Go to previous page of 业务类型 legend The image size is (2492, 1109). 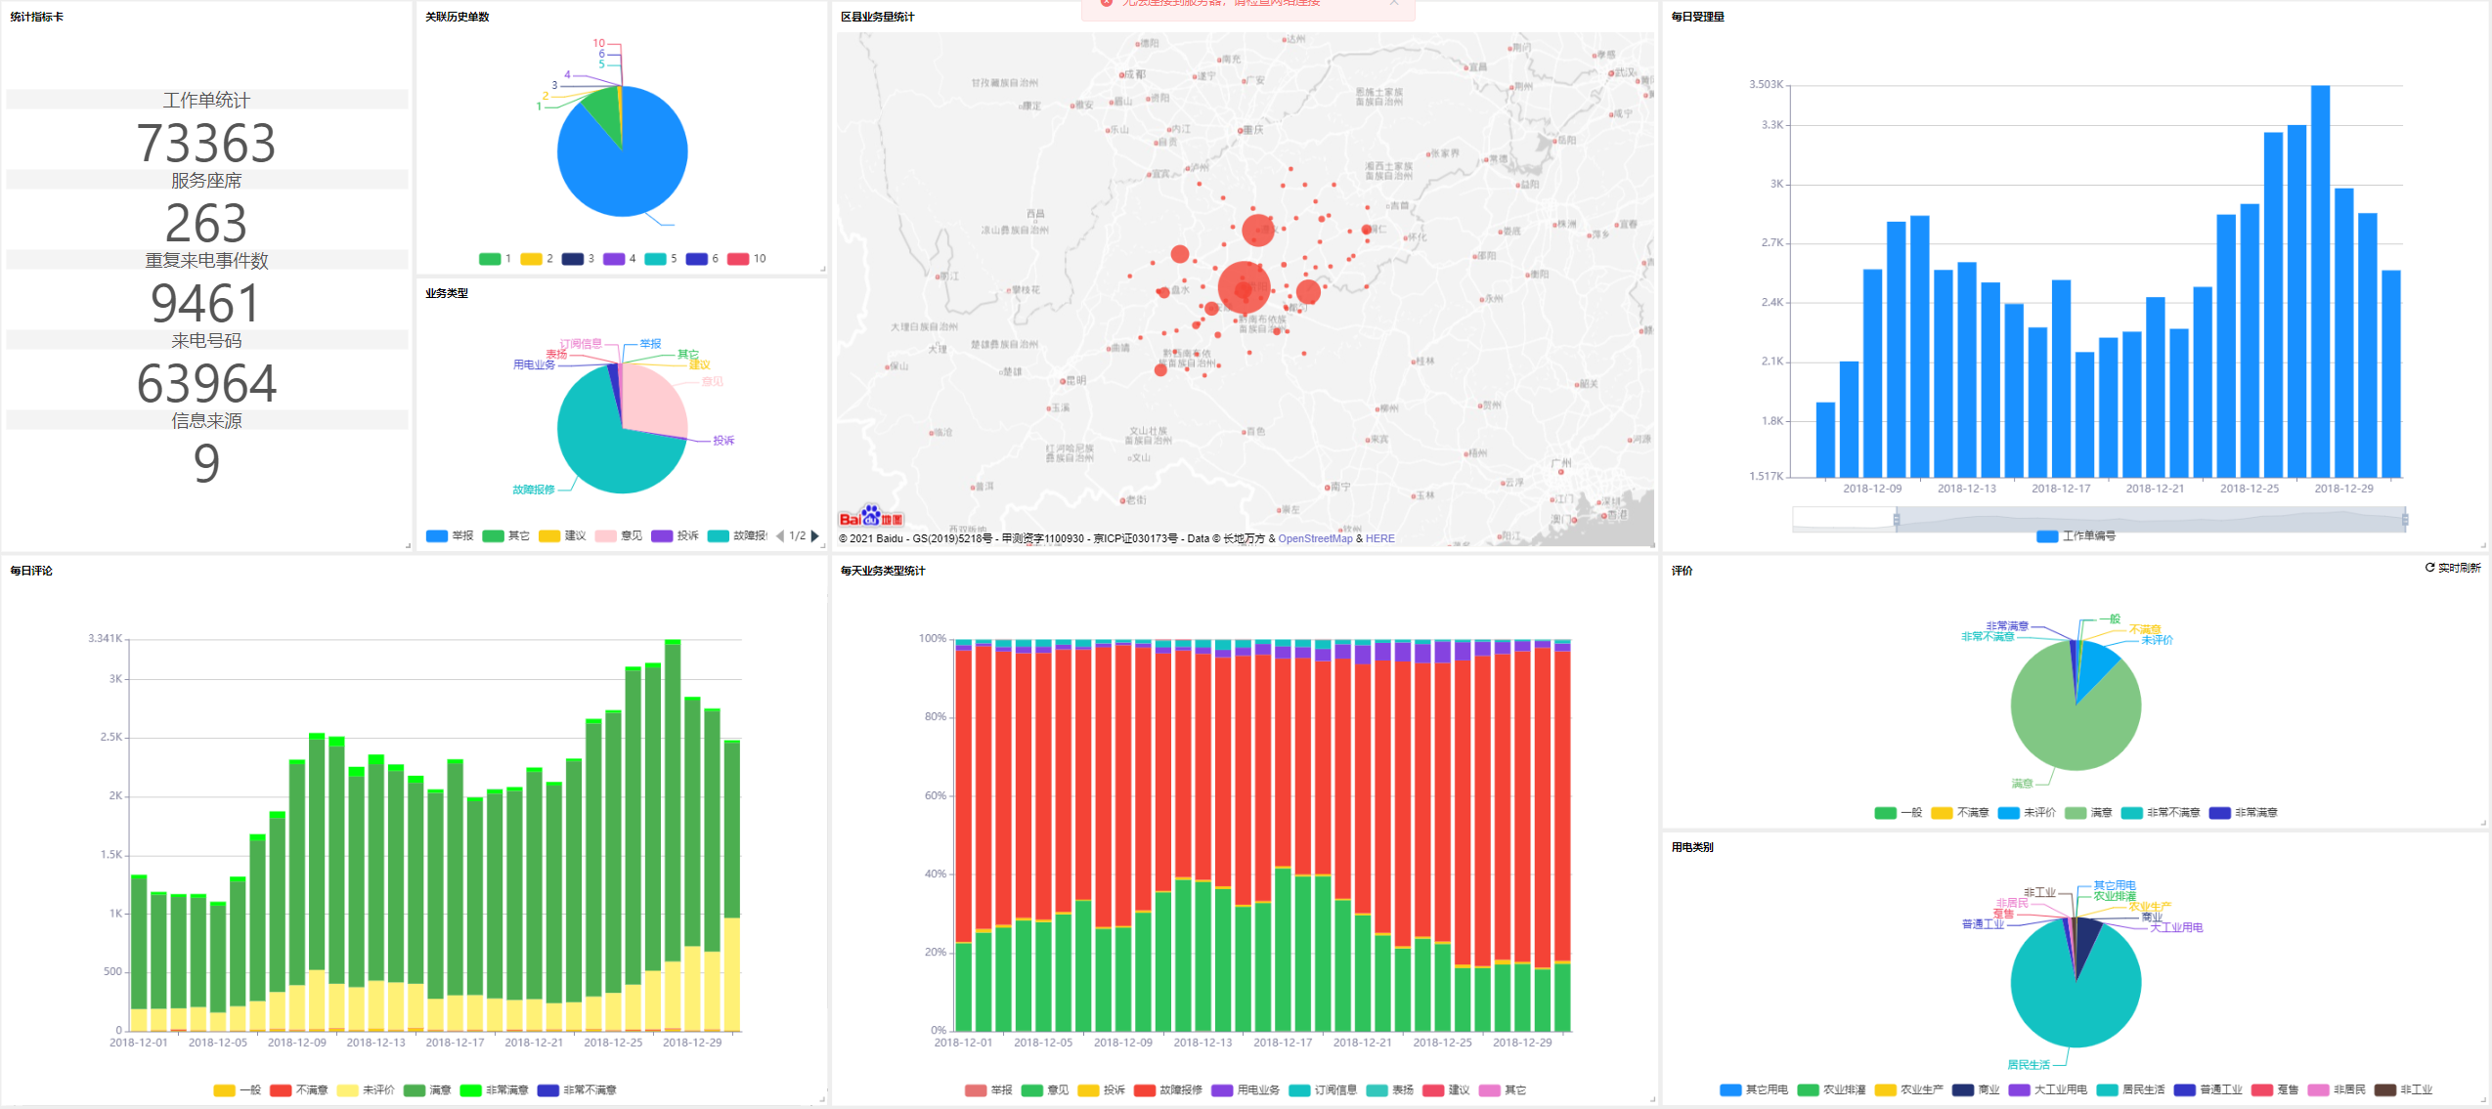pyautogui.click(x=780, y=535)
